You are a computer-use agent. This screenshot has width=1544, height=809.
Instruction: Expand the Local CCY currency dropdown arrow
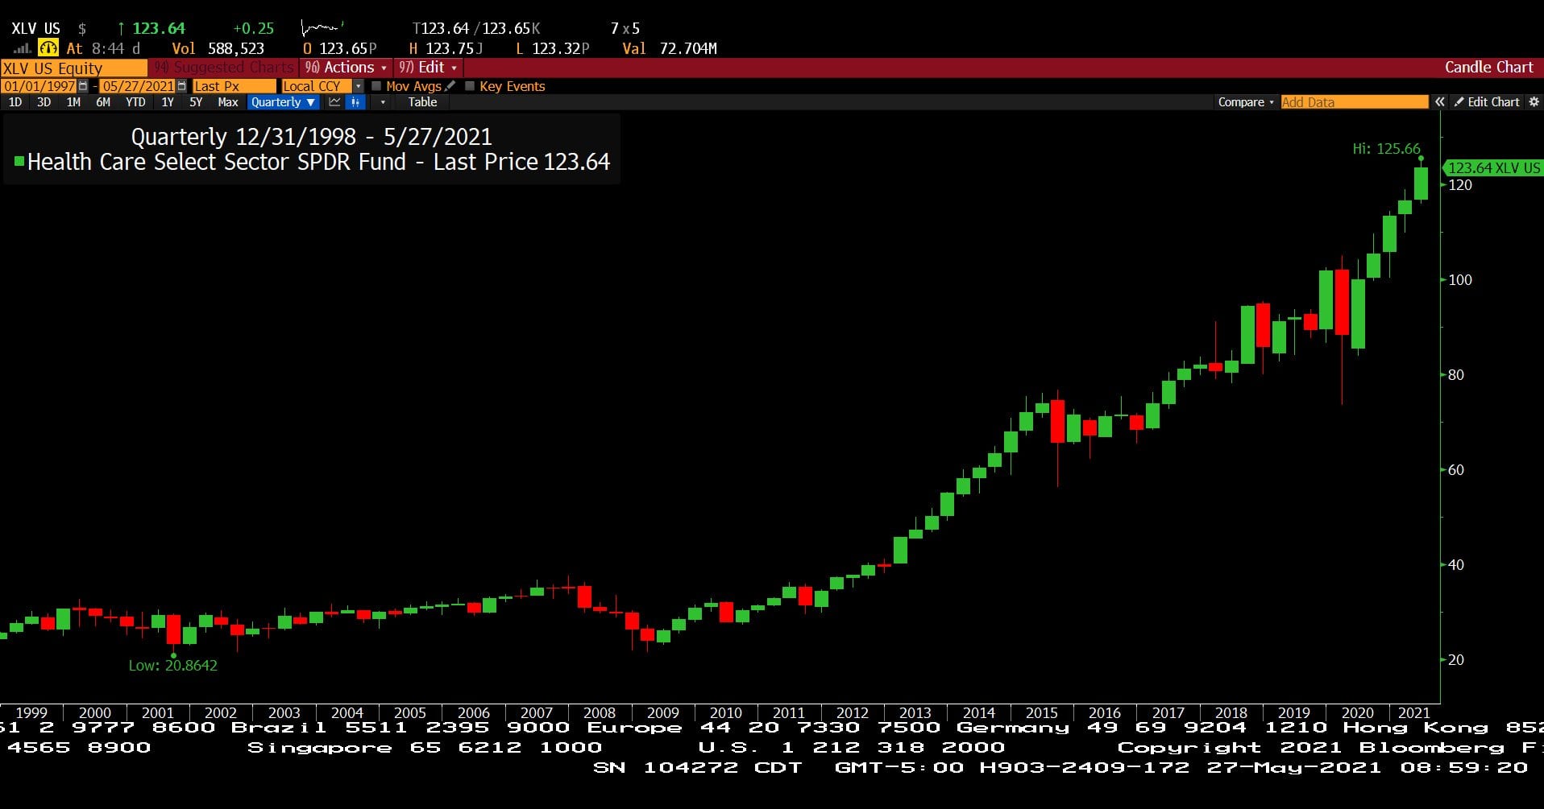click(x=359, y=86)
